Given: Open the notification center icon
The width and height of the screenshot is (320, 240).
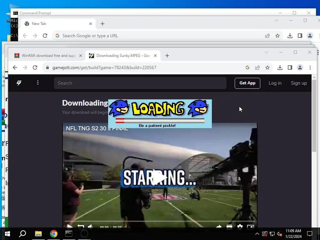Looking at the screenshot, I should [x=310, y=234].
